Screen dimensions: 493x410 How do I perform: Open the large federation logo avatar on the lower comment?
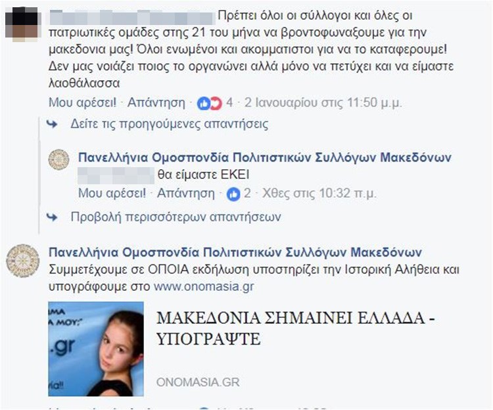(x=23, y=261)
